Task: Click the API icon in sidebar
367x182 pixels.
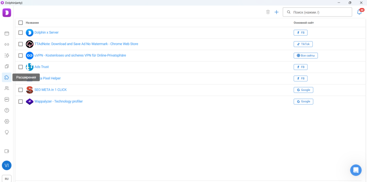Action: pos(6,99)
